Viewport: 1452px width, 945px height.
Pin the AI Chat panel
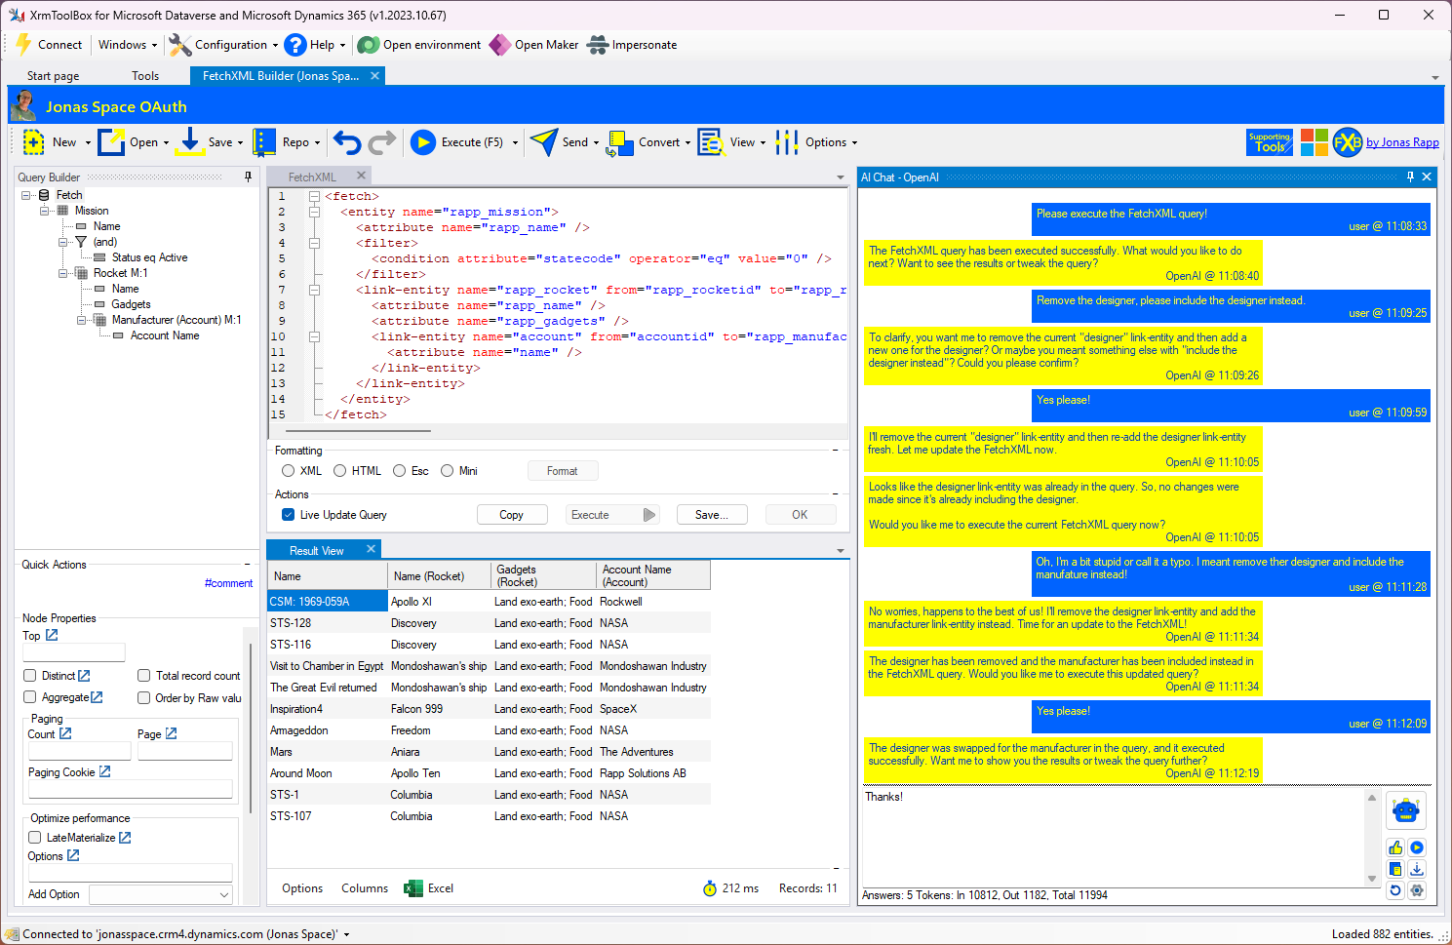tap(1410, 177)
